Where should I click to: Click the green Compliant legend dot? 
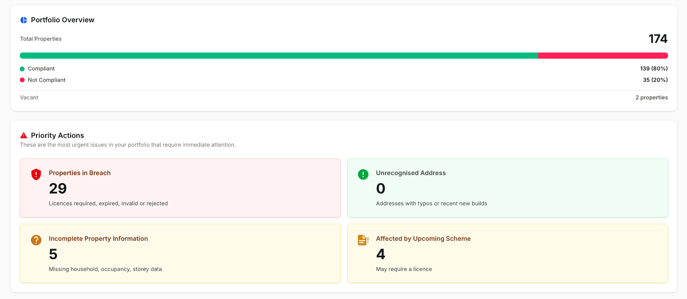click(x=22, y=69)
